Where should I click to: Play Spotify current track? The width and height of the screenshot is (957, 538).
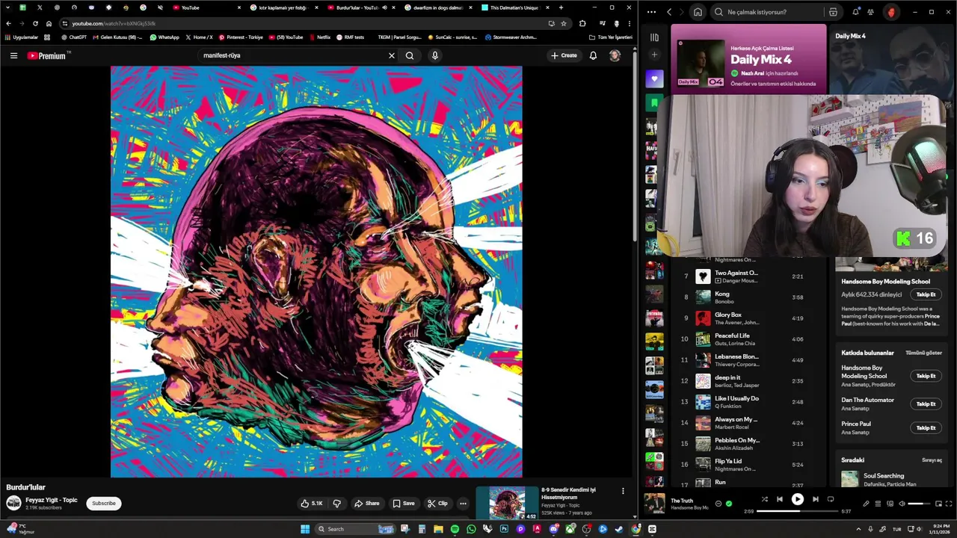point(797,499)
